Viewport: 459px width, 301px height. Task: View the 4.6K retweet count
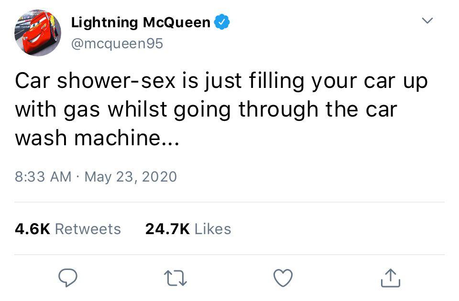pyautogui.click(x=33, y=229)
